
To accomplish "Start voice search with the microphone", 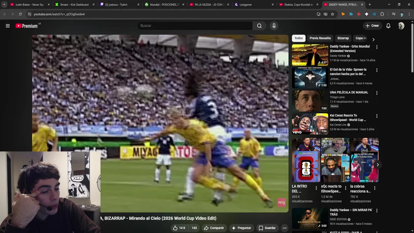I will tap(274, 26).
